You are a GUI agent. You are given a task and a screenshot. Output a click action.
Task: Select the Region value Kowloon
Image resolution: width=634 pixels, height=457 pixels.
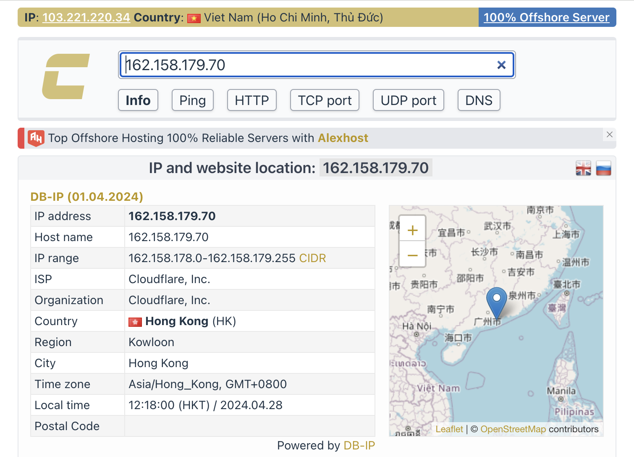tap(151, 342)
